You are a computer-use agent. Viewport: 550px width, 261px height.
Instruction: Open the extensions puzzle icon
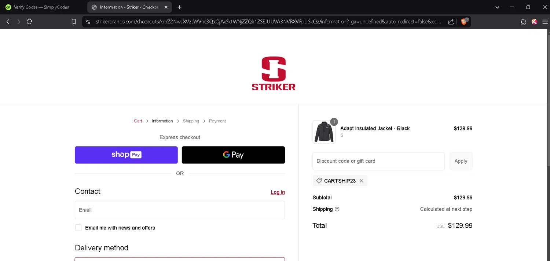tap(523, 22)
